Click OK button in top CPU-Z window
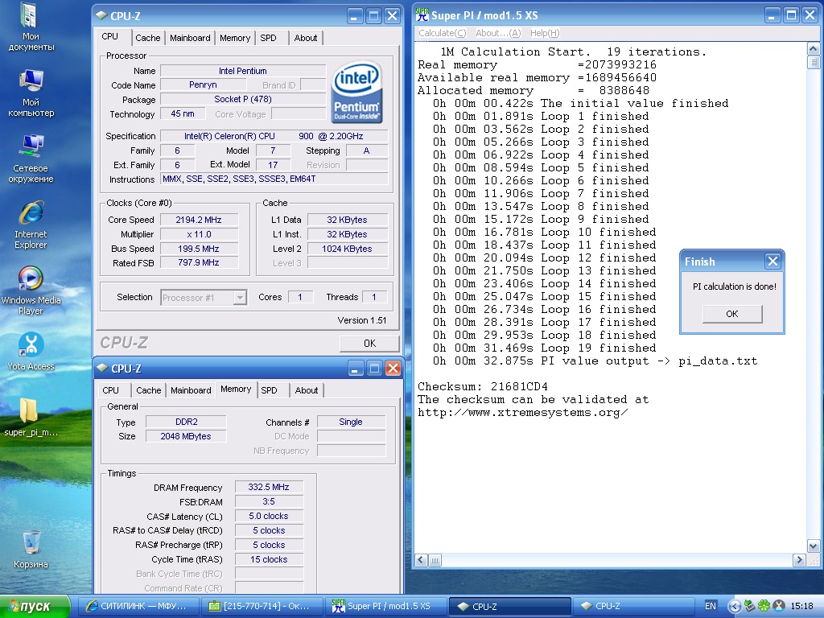This screenshot has width=824, height=618. click(x=369, y=343)
